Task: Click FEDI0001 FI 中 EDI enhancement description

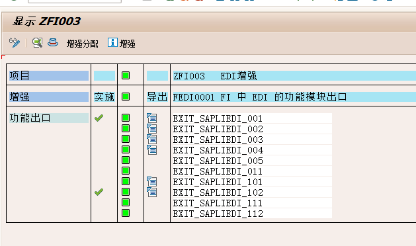Action: point(260,97)
